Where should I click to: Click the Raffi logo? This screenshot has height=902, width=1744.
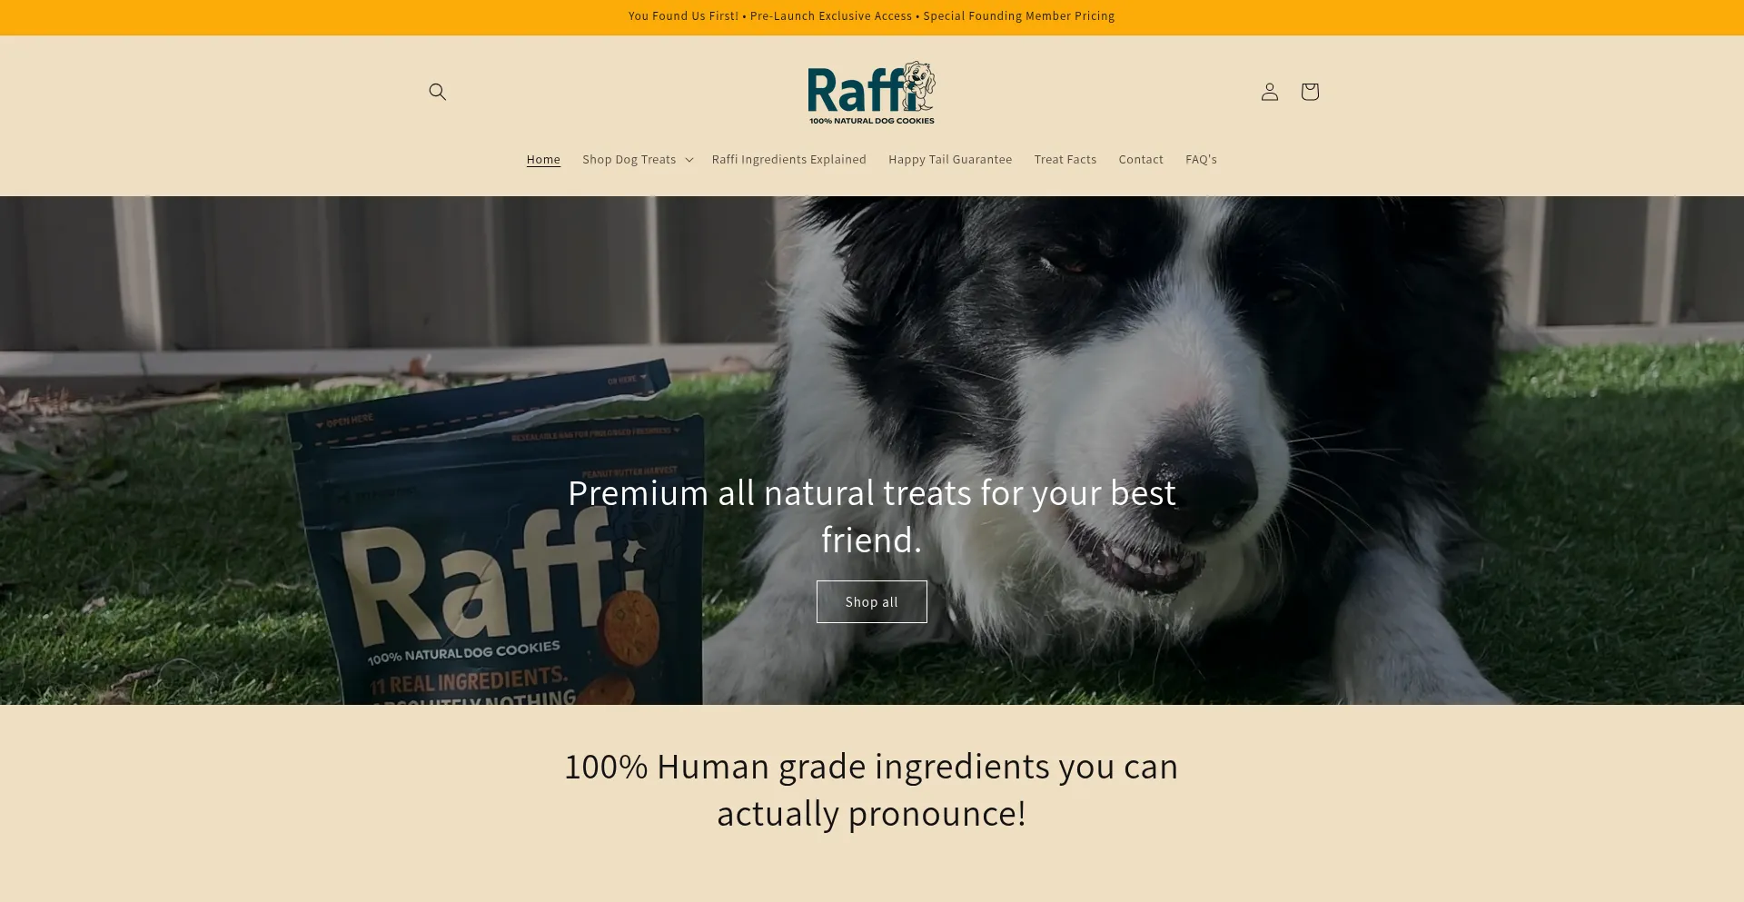pyautogui.click(x=871, y=93)
